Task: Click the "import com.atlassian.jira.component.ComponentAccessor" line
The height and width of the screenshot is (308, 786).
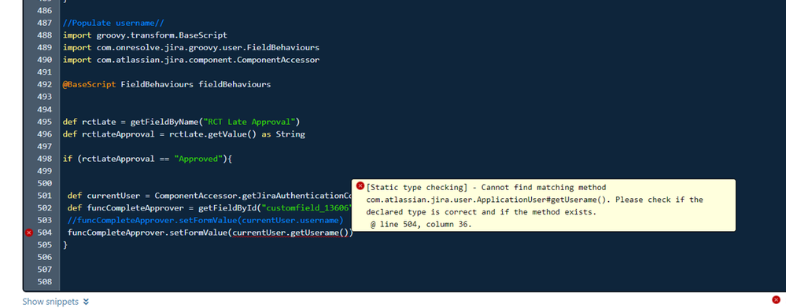Action: point(191,60)
